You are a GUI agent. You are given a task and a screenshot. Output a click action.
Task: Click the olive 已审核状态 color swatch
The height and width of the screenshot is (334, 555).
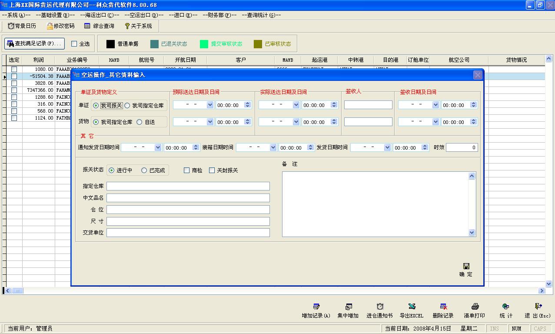pos(258,44)
